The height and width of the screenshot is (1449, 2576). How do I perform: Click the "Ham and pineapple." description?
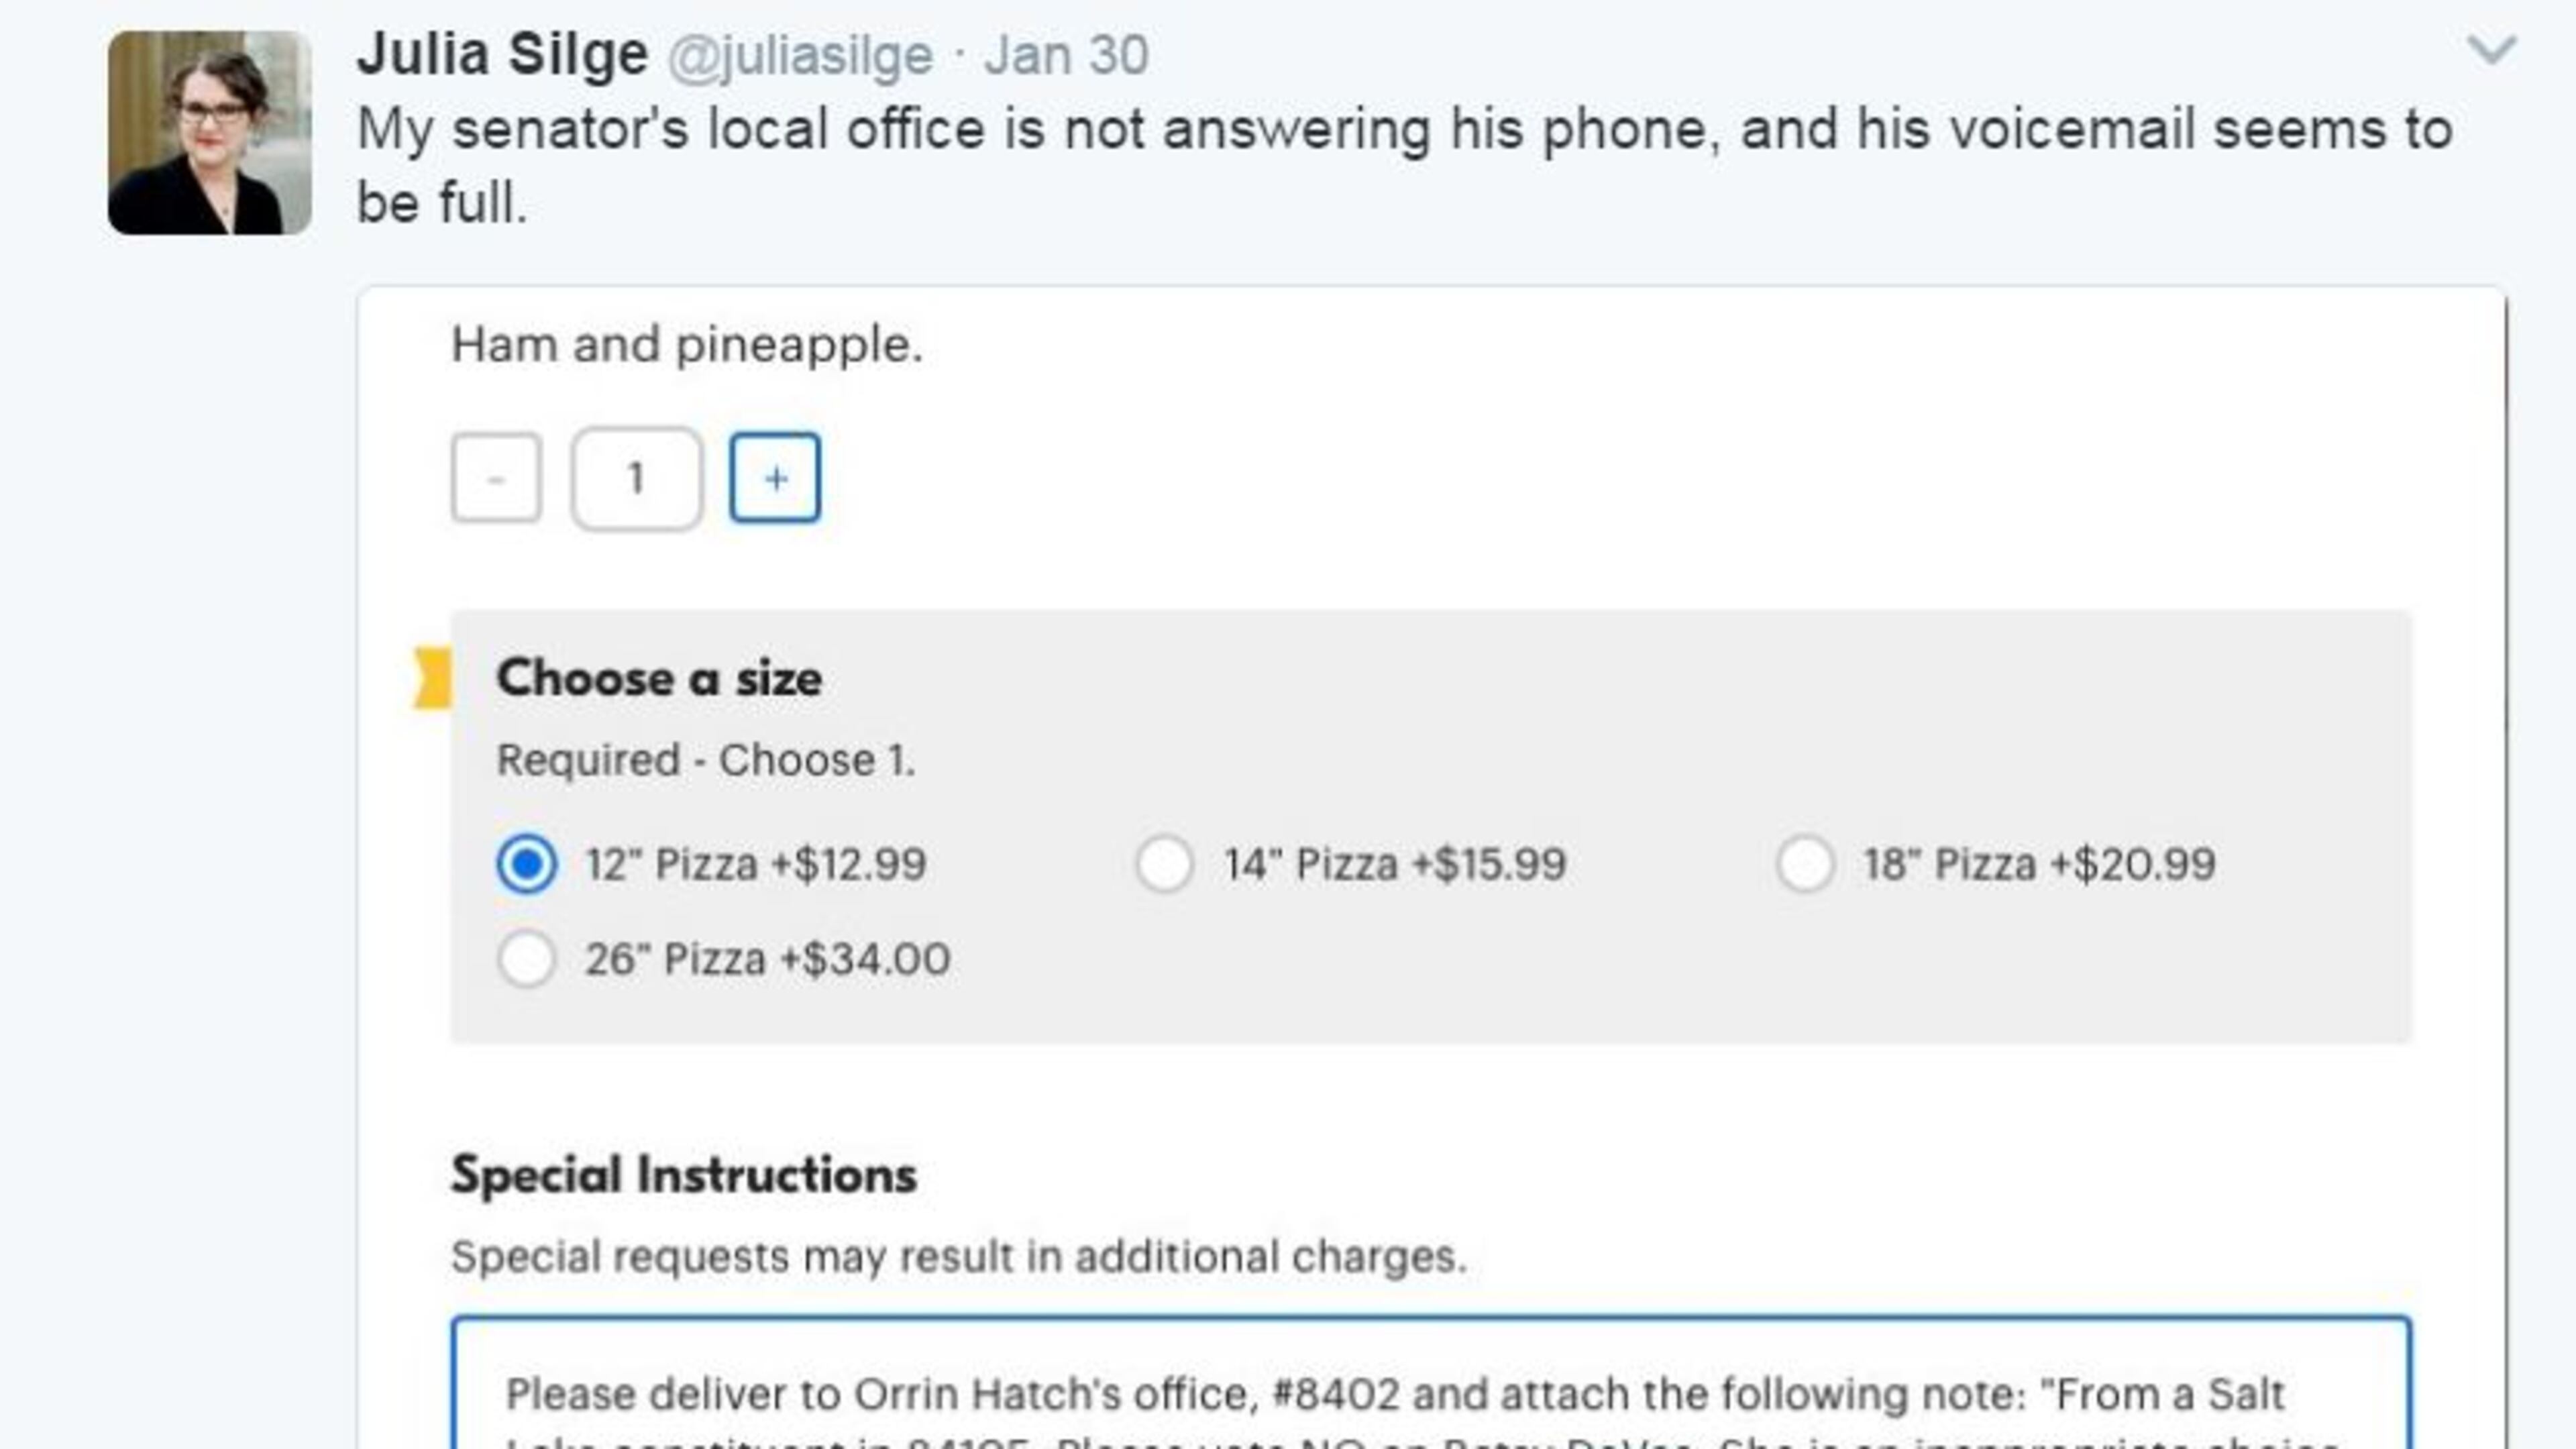[686, 345]
